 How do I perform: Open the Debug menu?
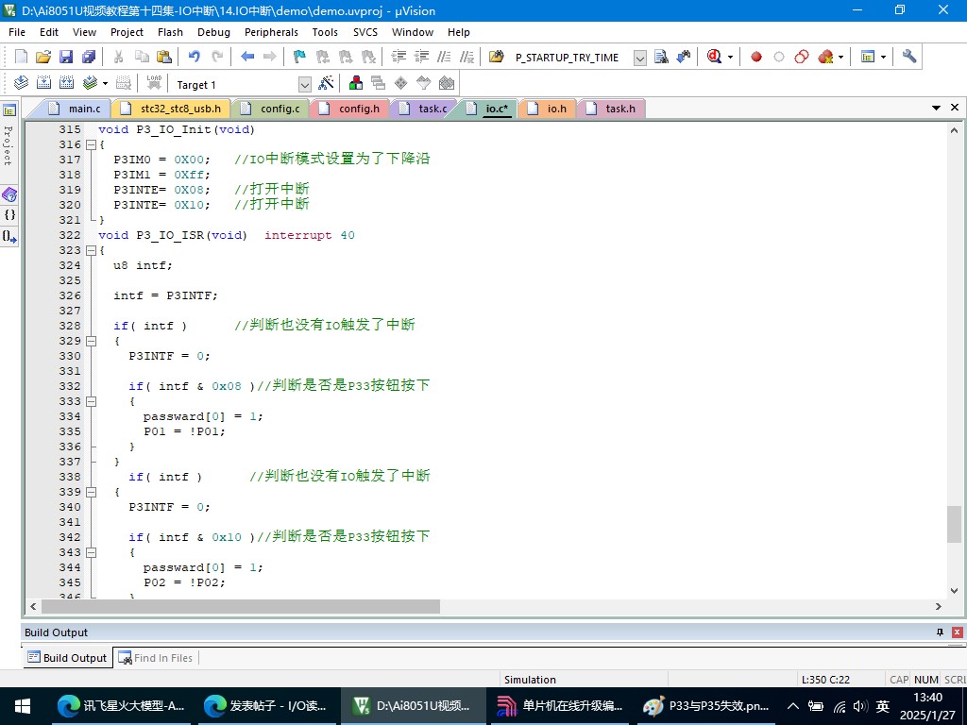point(213,32)
